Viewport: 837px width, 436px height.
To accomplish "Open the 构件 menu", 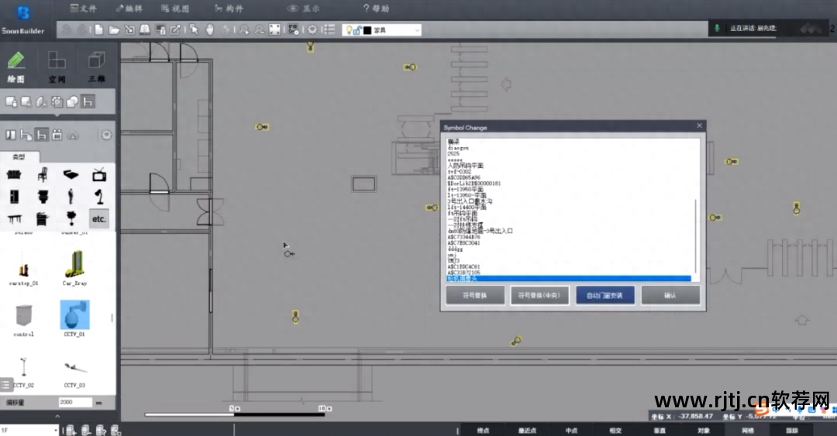I will coord(229,9).
